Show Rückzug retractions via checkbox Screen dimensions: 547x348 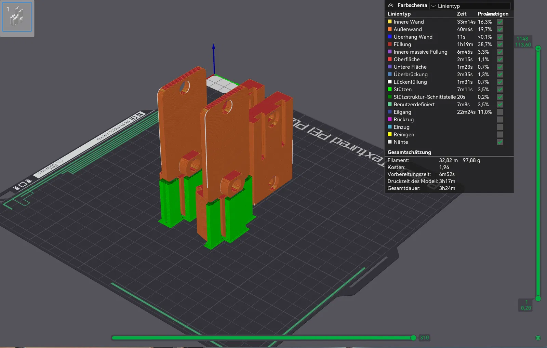pyautogui.click(x=500, y=120)
